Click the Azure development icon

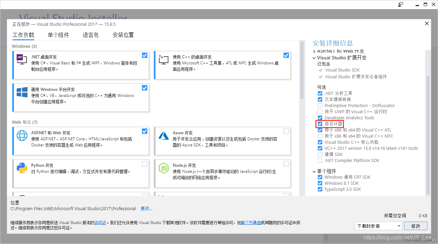164,136
